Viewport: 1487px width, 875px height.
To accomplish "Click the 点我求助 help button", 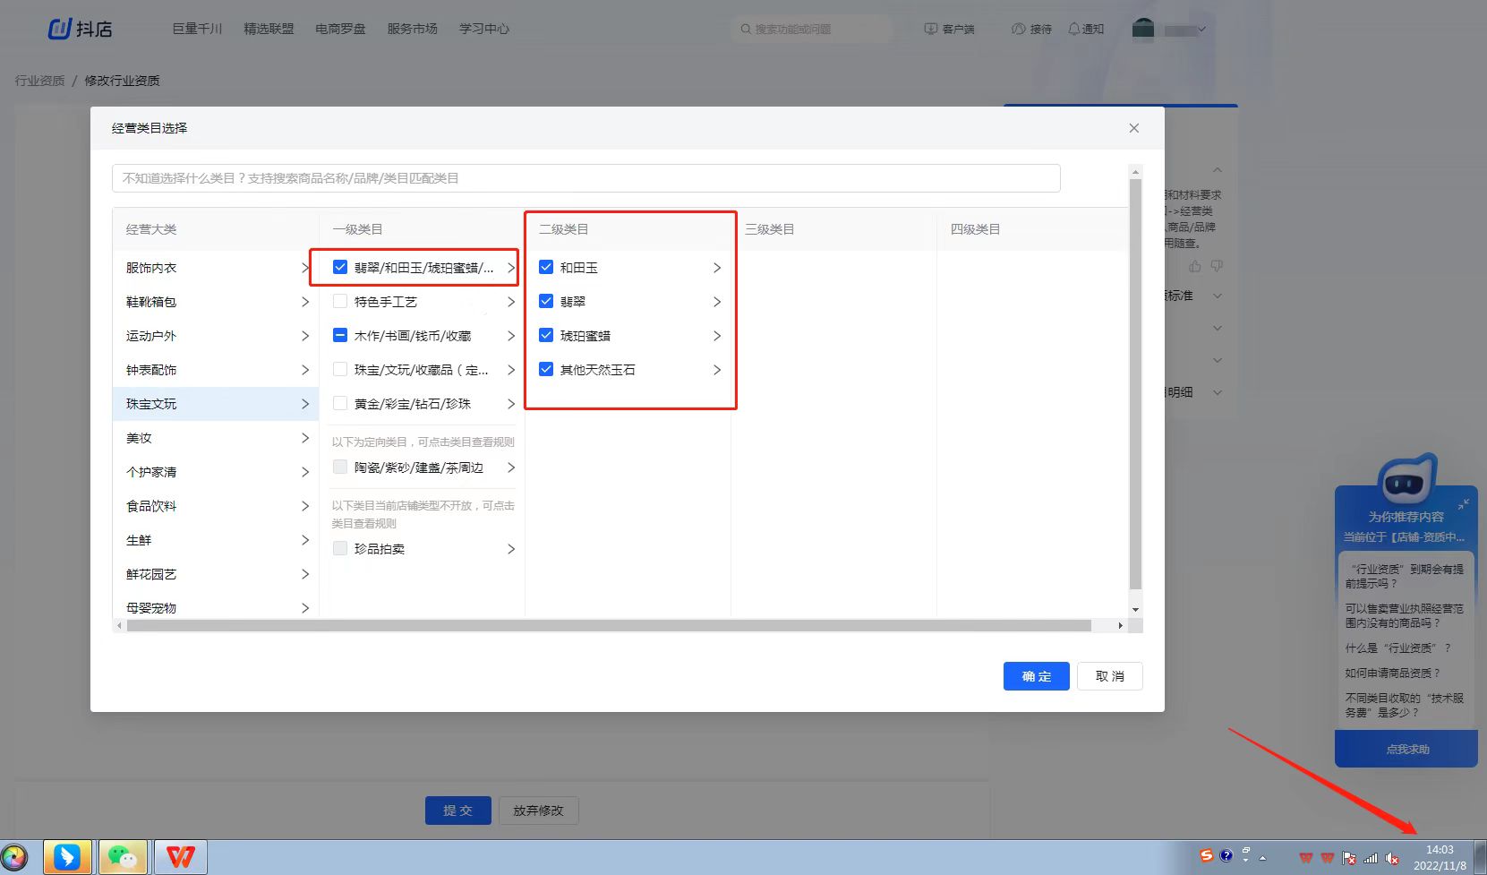I will pyautogui.click(x=1406, y=749).
